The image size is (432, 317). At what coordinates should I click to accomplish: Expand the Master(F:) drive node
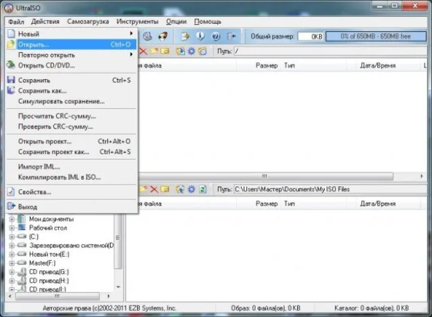coord(11,263)
